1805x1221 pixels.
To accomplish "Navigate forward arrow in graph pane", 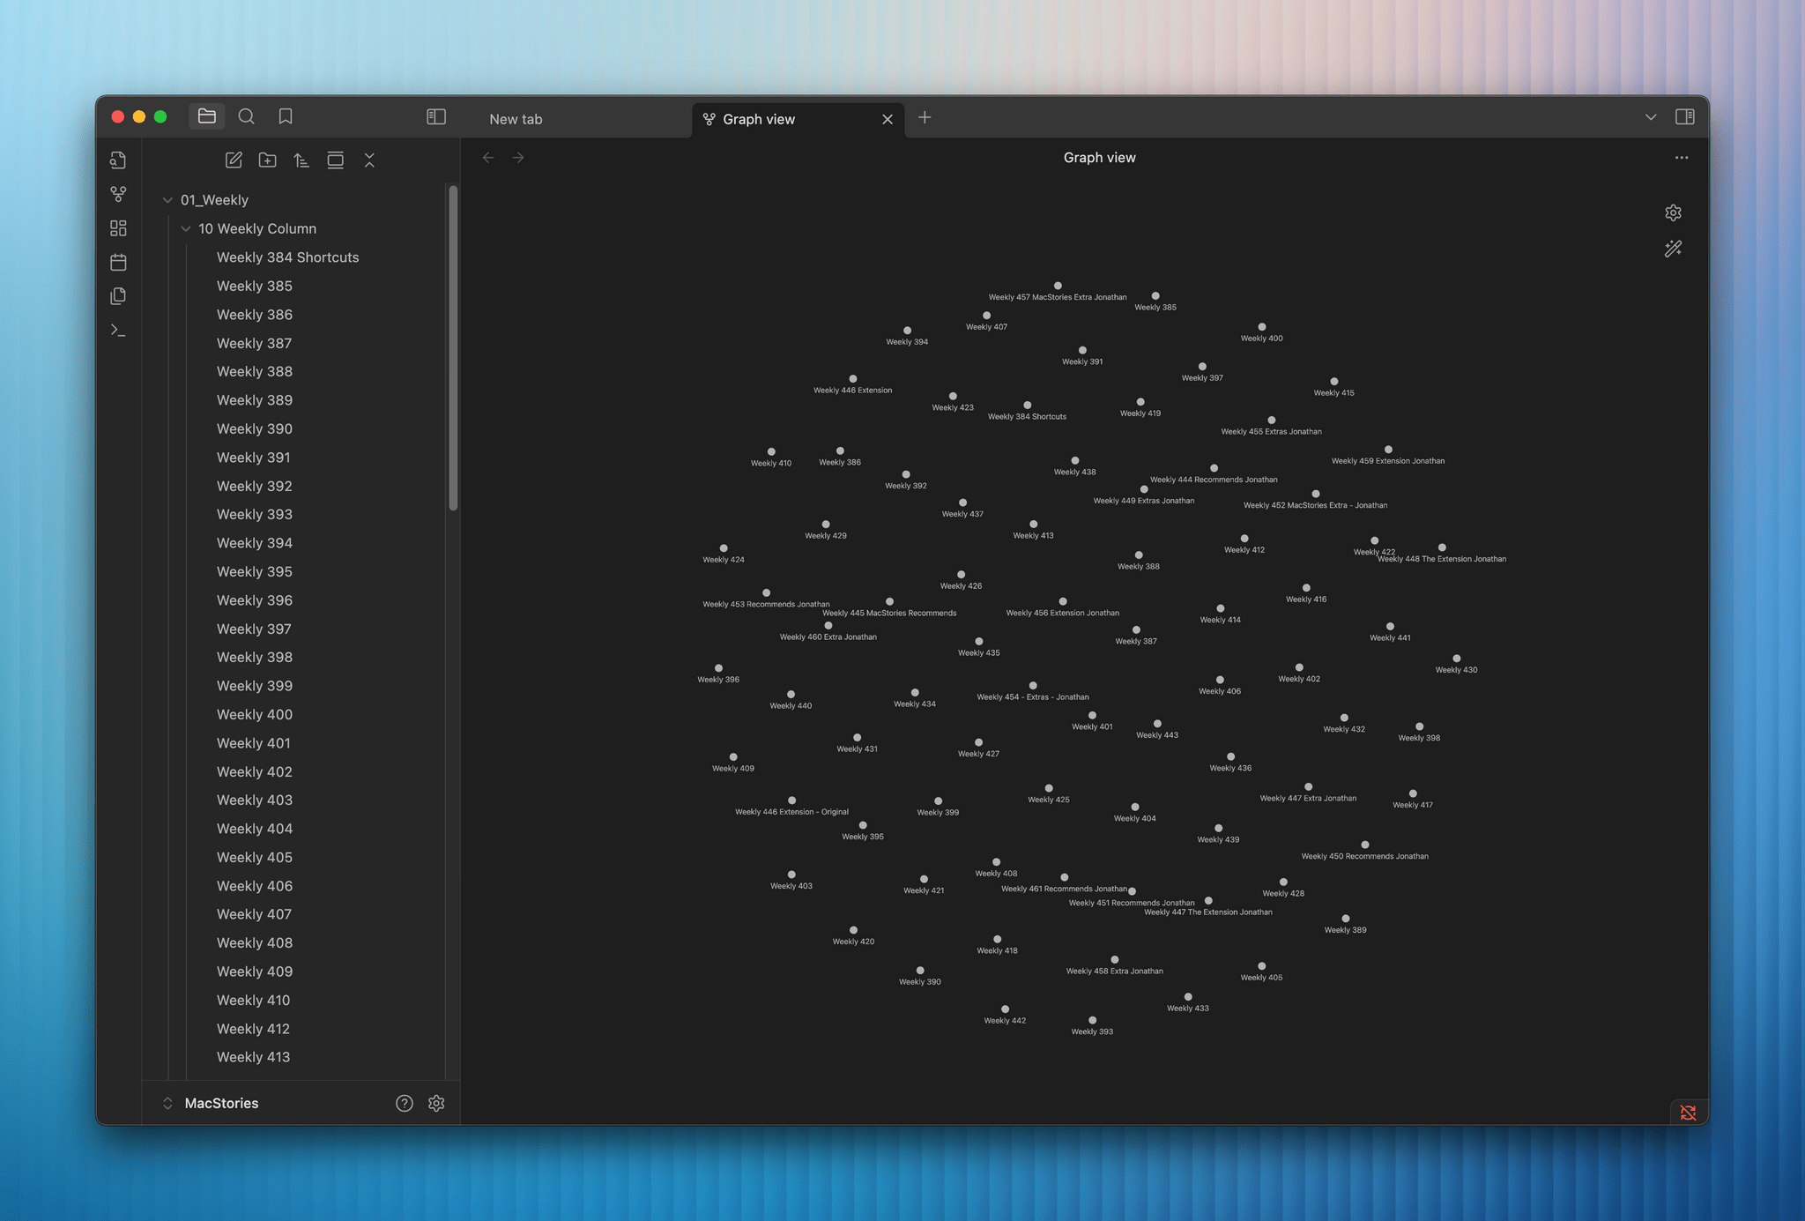I will (x=518, y=158).
